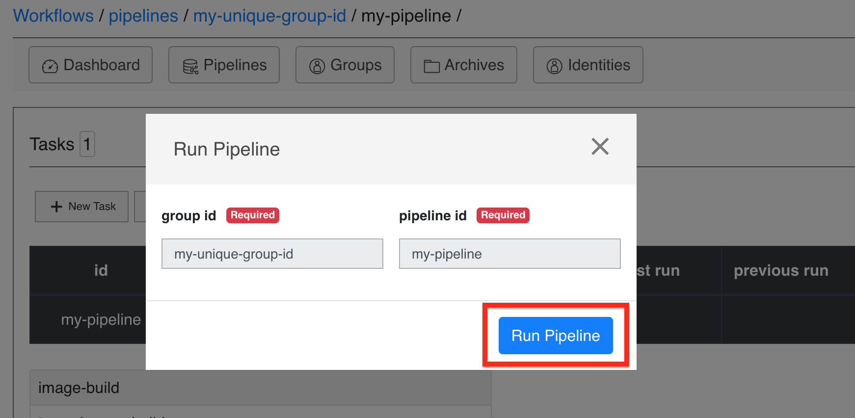Click the Required badge next to group id
The height and width of the screenshot is (418, 855).
(253, 215)
